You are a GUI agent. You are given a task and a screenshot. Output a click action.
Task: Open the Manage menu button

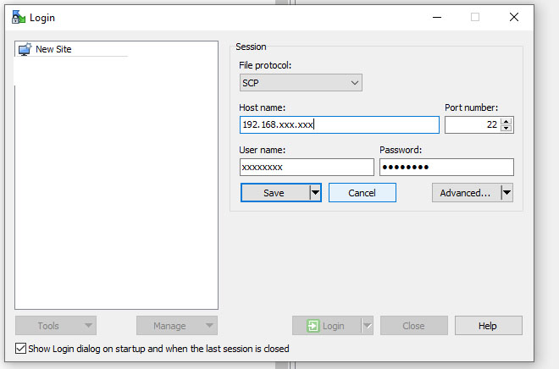[177, 326]
